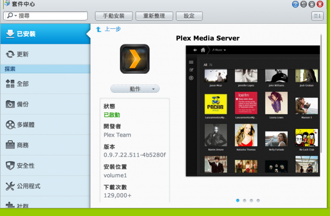Open the 動作 action dropdown

click(x=135, y=89)
